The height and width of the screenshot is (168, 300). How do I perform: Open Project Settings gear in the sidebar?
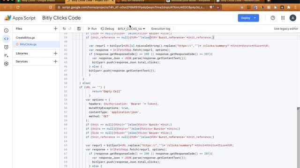[6, 63]
